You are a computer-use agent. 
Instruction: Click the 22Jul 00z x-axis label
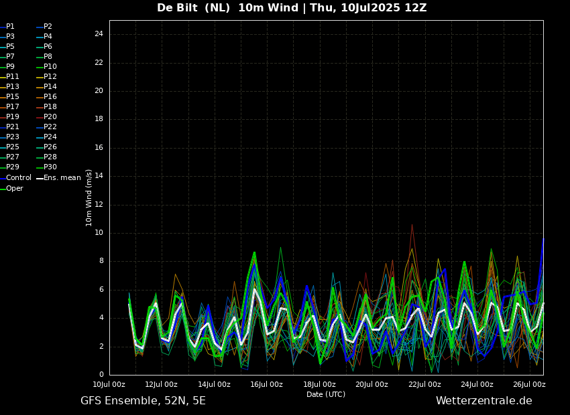(424, 384)
